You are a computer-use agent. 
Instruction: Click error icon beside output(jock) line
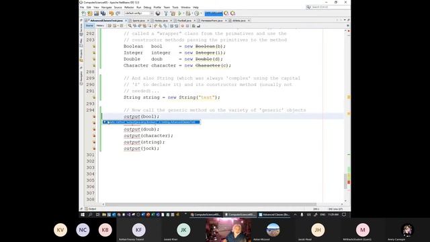(x=94, y=149)
